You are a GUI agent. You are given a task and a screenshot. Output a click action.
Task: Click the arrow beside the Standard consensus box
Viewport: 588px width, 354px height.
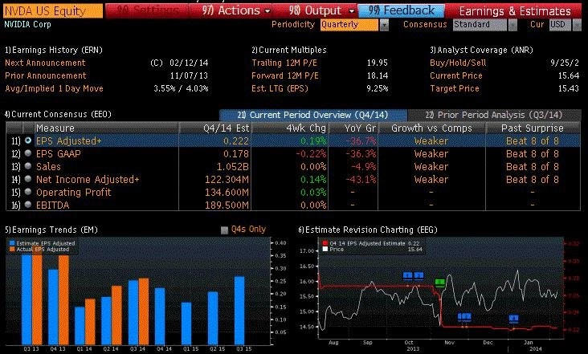click(x=512, y=25)
